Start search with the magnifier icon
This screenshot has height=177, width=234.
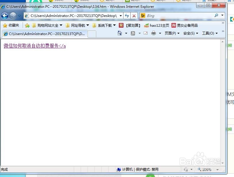pyautogui.click(x=216, y=16)
